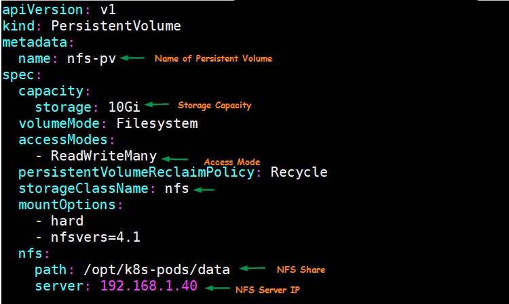
Task: Click the arrow pointing at 192.168.1.40
Action: [218, 288]
